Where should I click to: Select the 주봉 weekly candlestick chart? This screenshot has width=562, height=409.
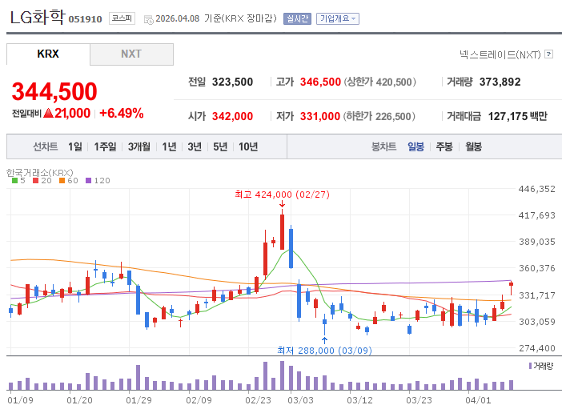444,146
